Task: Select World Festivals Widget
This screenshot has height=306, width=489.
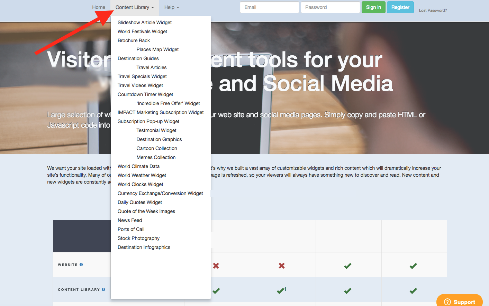Action: pos(142,31)
